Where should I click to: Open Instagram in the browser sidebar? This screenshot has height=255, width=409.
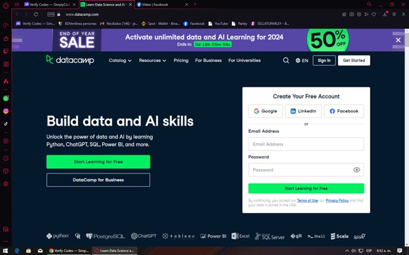[x=6, y=111]
